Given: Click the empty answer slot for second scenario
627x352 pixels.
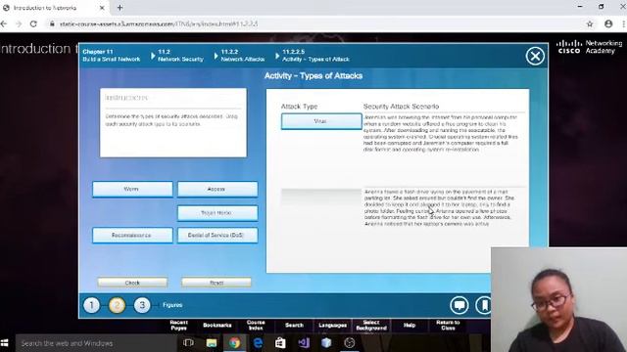Looking at the screenshot, I should pyautogui.click(x=321, y=197).
